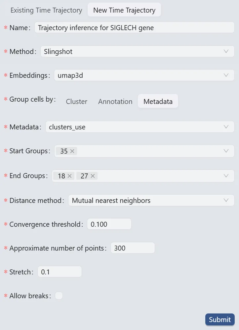239x330 pixels.
Task: Switch to Existing Time Trajectory tab
Action: (46, 10)
